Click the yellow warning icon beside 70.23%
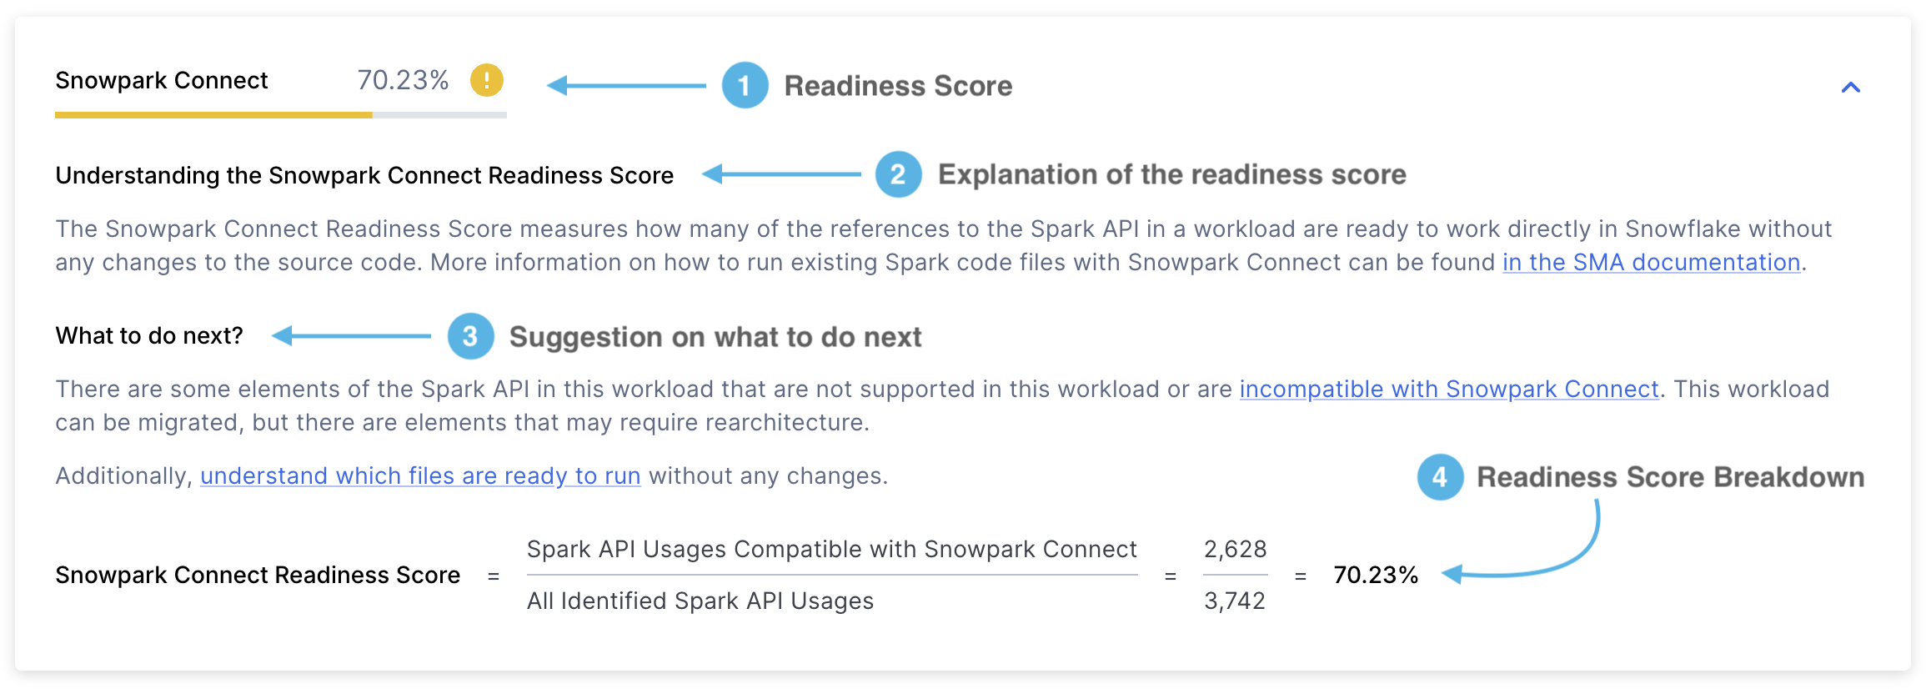Screen dimensions: 1931x689 click(x=486, y=82)
